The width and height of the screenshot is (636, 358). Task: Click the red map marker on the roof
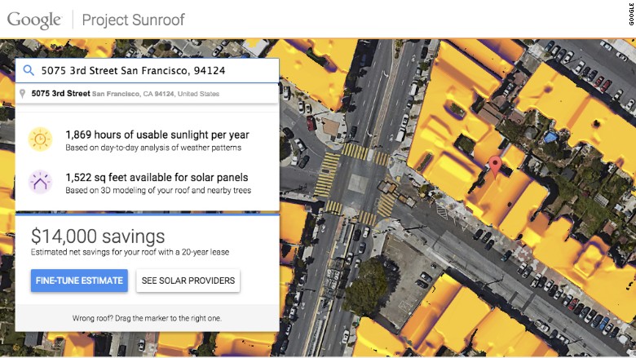tap(495, 166)
